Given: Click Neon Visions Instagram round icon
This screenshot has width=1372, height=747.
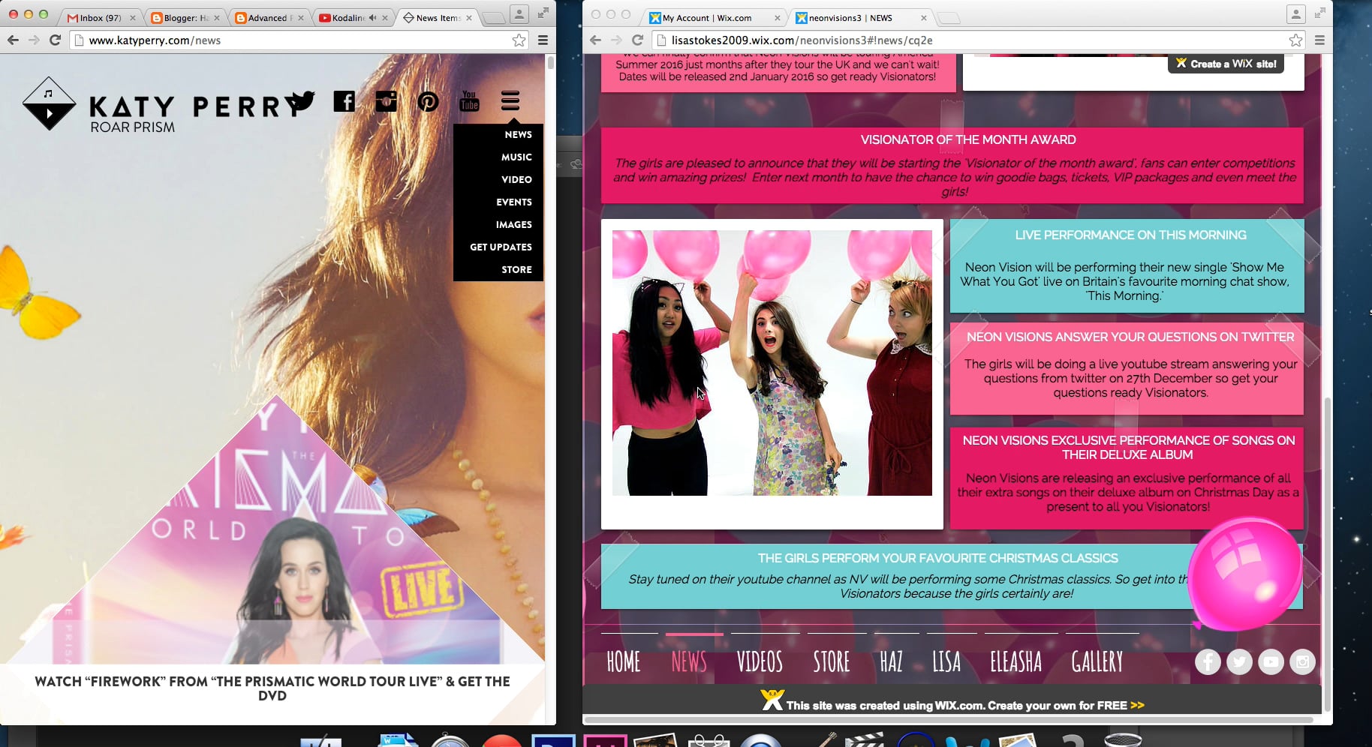Looking at the screenshot, I should click(1302, 661).
